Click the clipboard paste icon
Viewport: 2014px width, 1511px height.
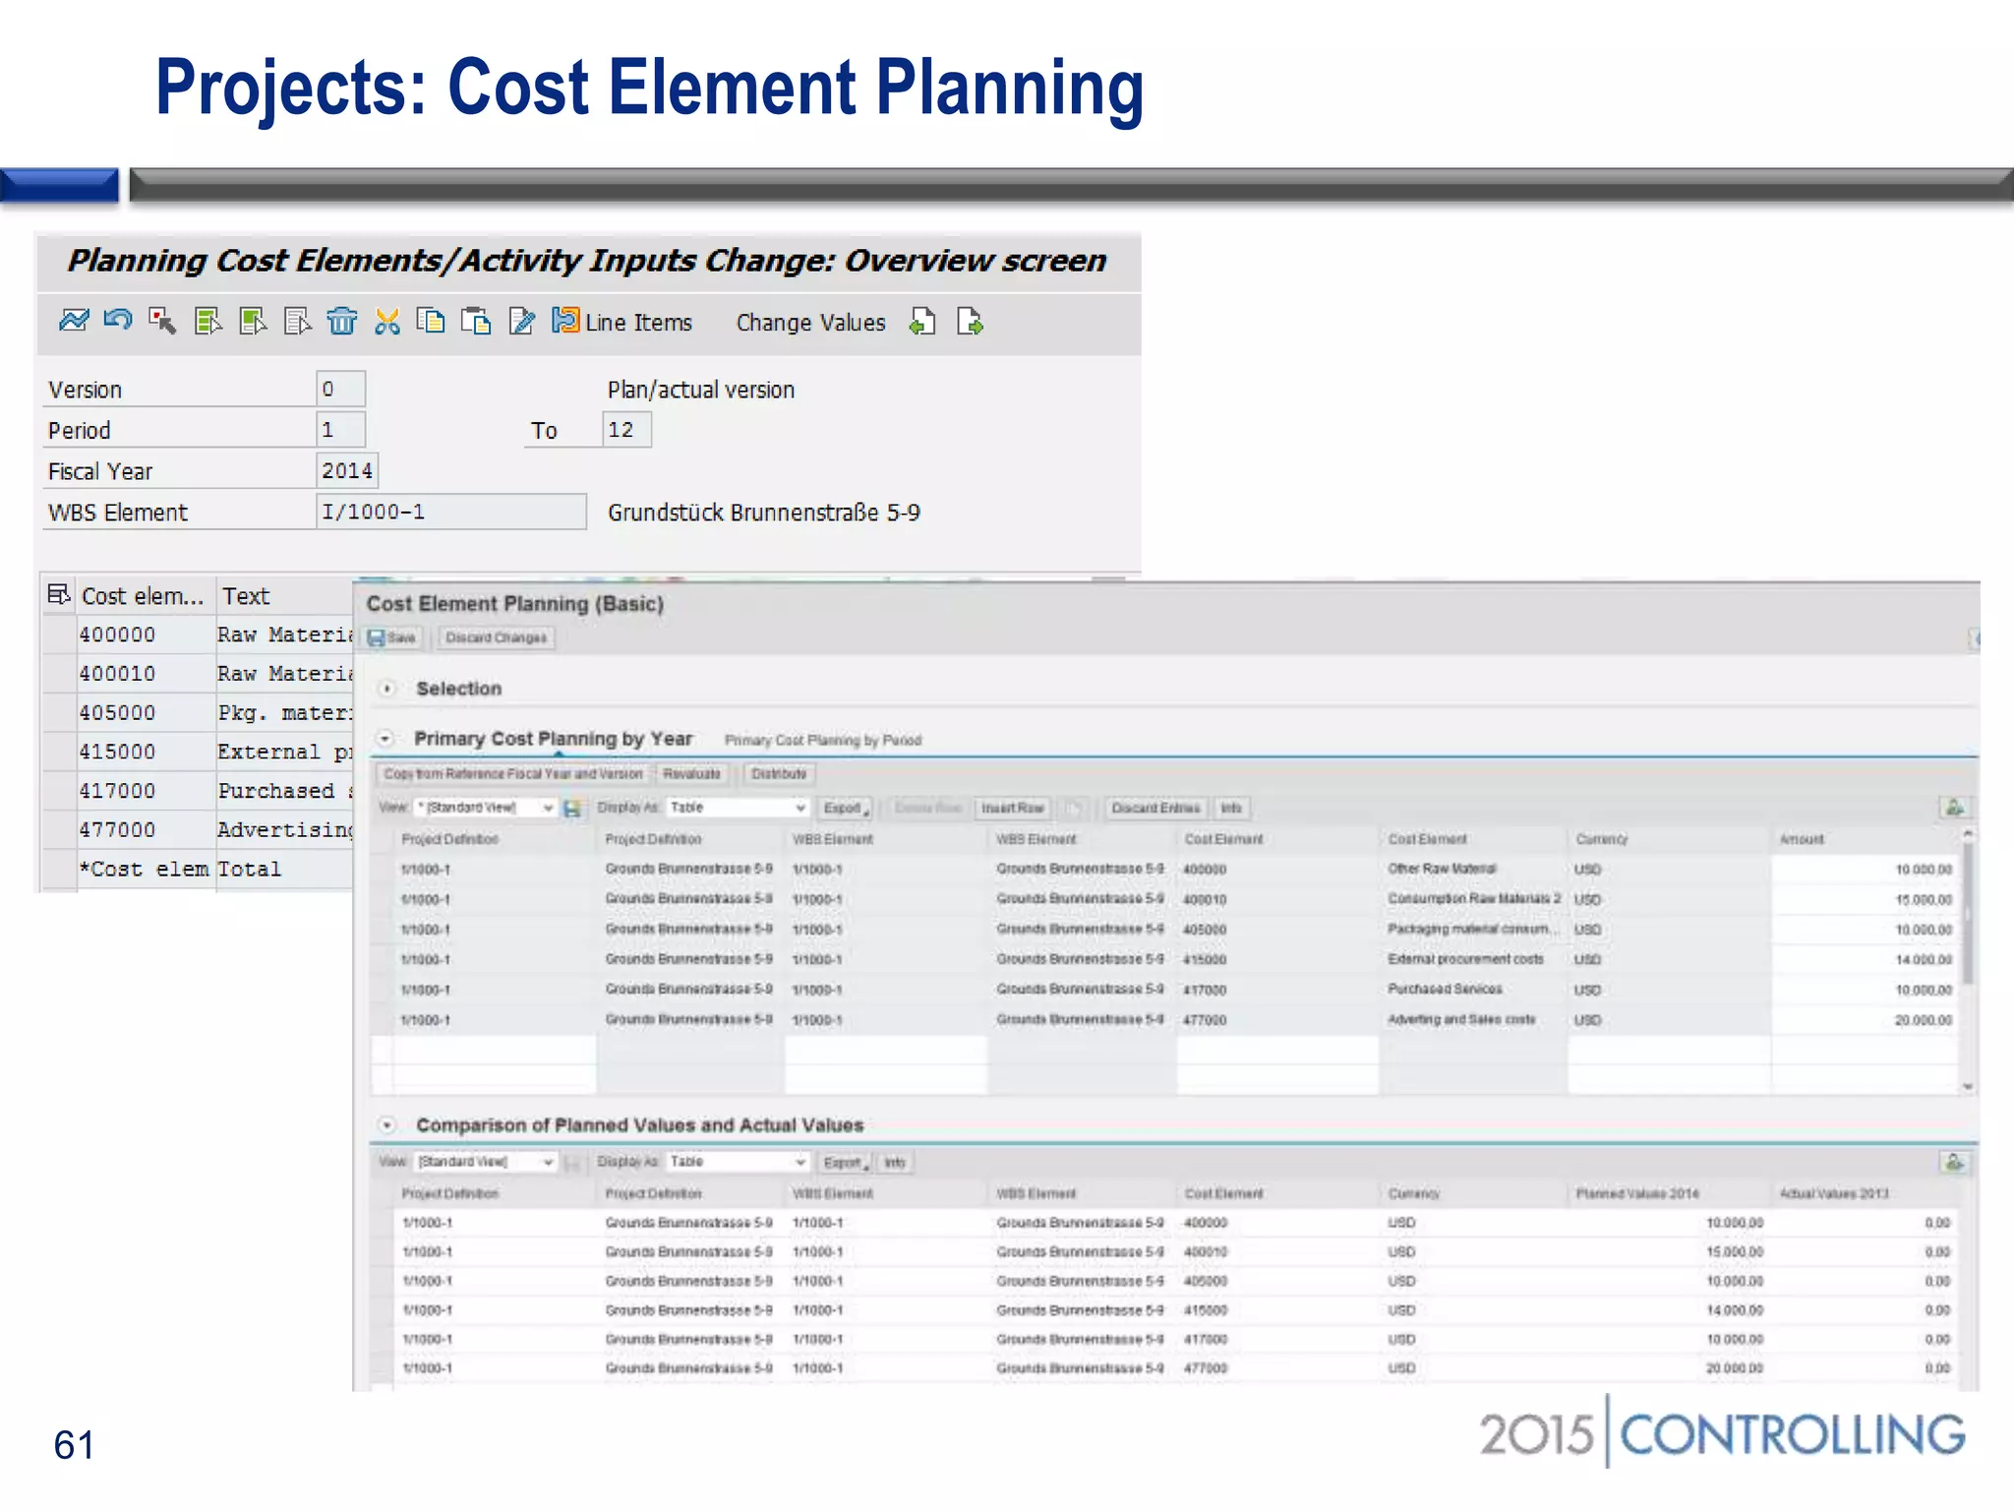click(476, 321)
